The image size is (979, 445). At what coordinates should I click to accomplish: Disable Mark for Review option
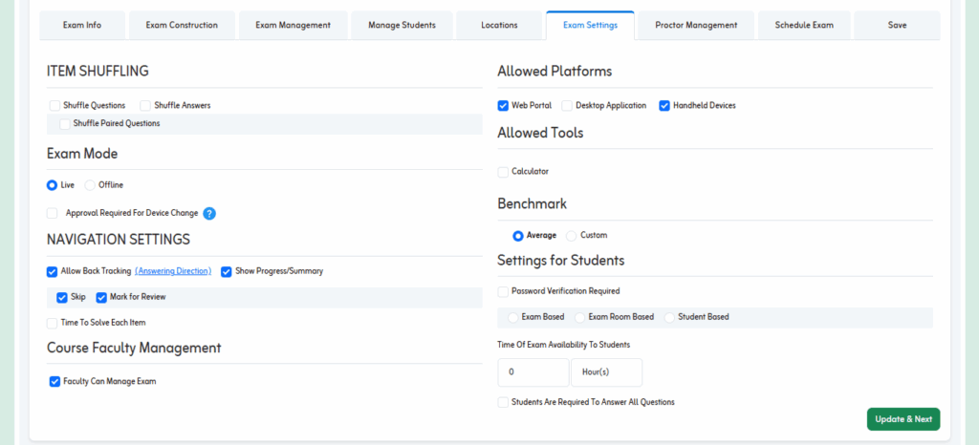click(101, 297)
